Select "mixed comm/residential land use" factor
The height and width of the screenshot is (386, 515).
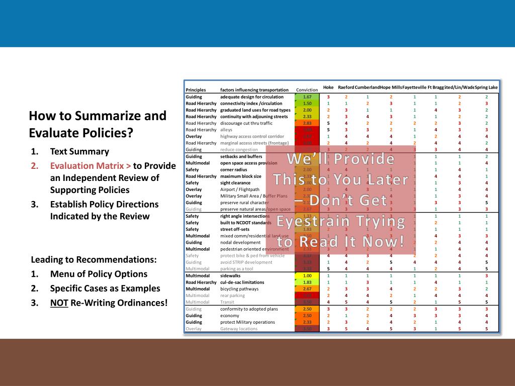(254, 236)
